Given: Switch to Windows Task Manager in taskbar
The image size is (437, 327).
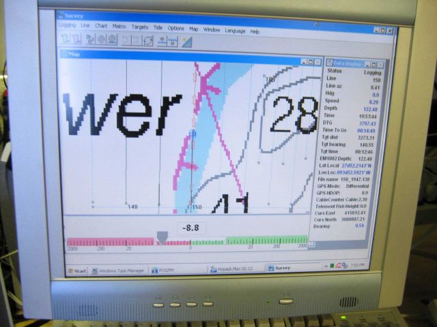Looking at the screenshot, I should pos(118,270).
